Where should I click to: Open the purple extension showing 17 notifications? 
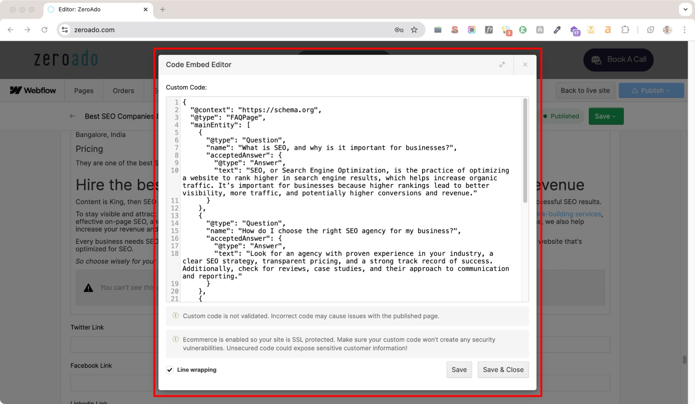[574, 30]
